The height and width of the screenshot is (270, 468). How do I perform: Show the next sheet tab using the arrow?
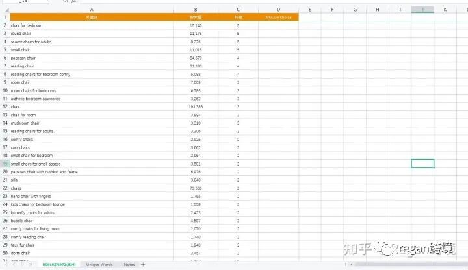click(22, 264)
